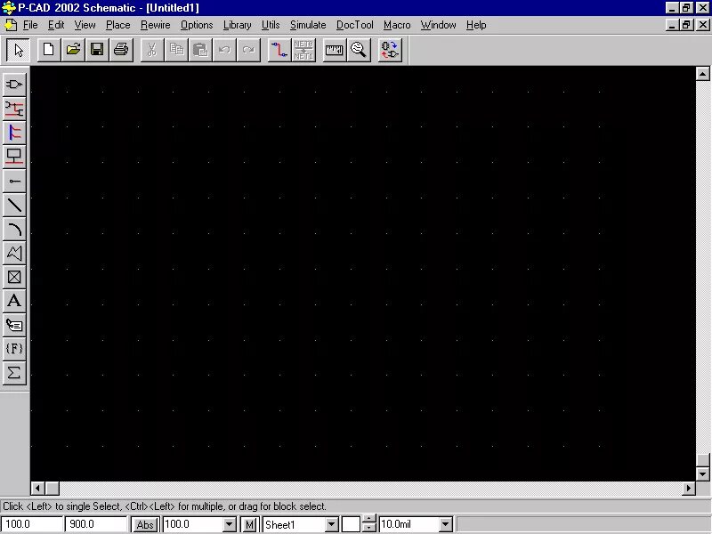The height and width of the screenshot is (534, 712).
Task: Open the 10.0mil line width dropdown
Action: click(x=446, y=524)
